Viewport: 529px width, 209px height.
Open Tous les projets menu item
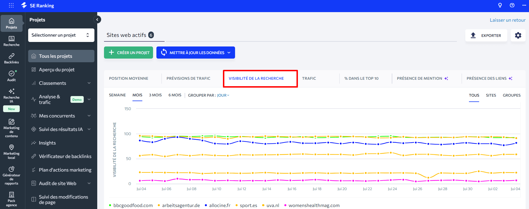click(61, 56)
